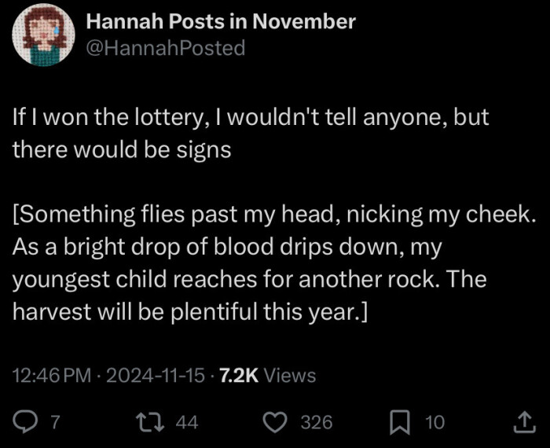This screenshot has height=448, width=550.
Task: Click the reply speech bubble icon
Action: pos(26,423)
